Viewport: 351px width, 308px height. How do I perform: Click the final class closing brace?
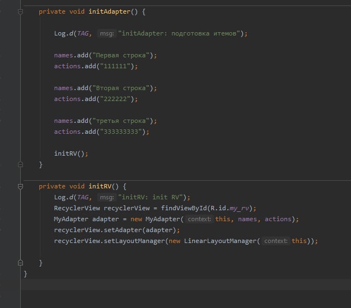click(25, 274)
